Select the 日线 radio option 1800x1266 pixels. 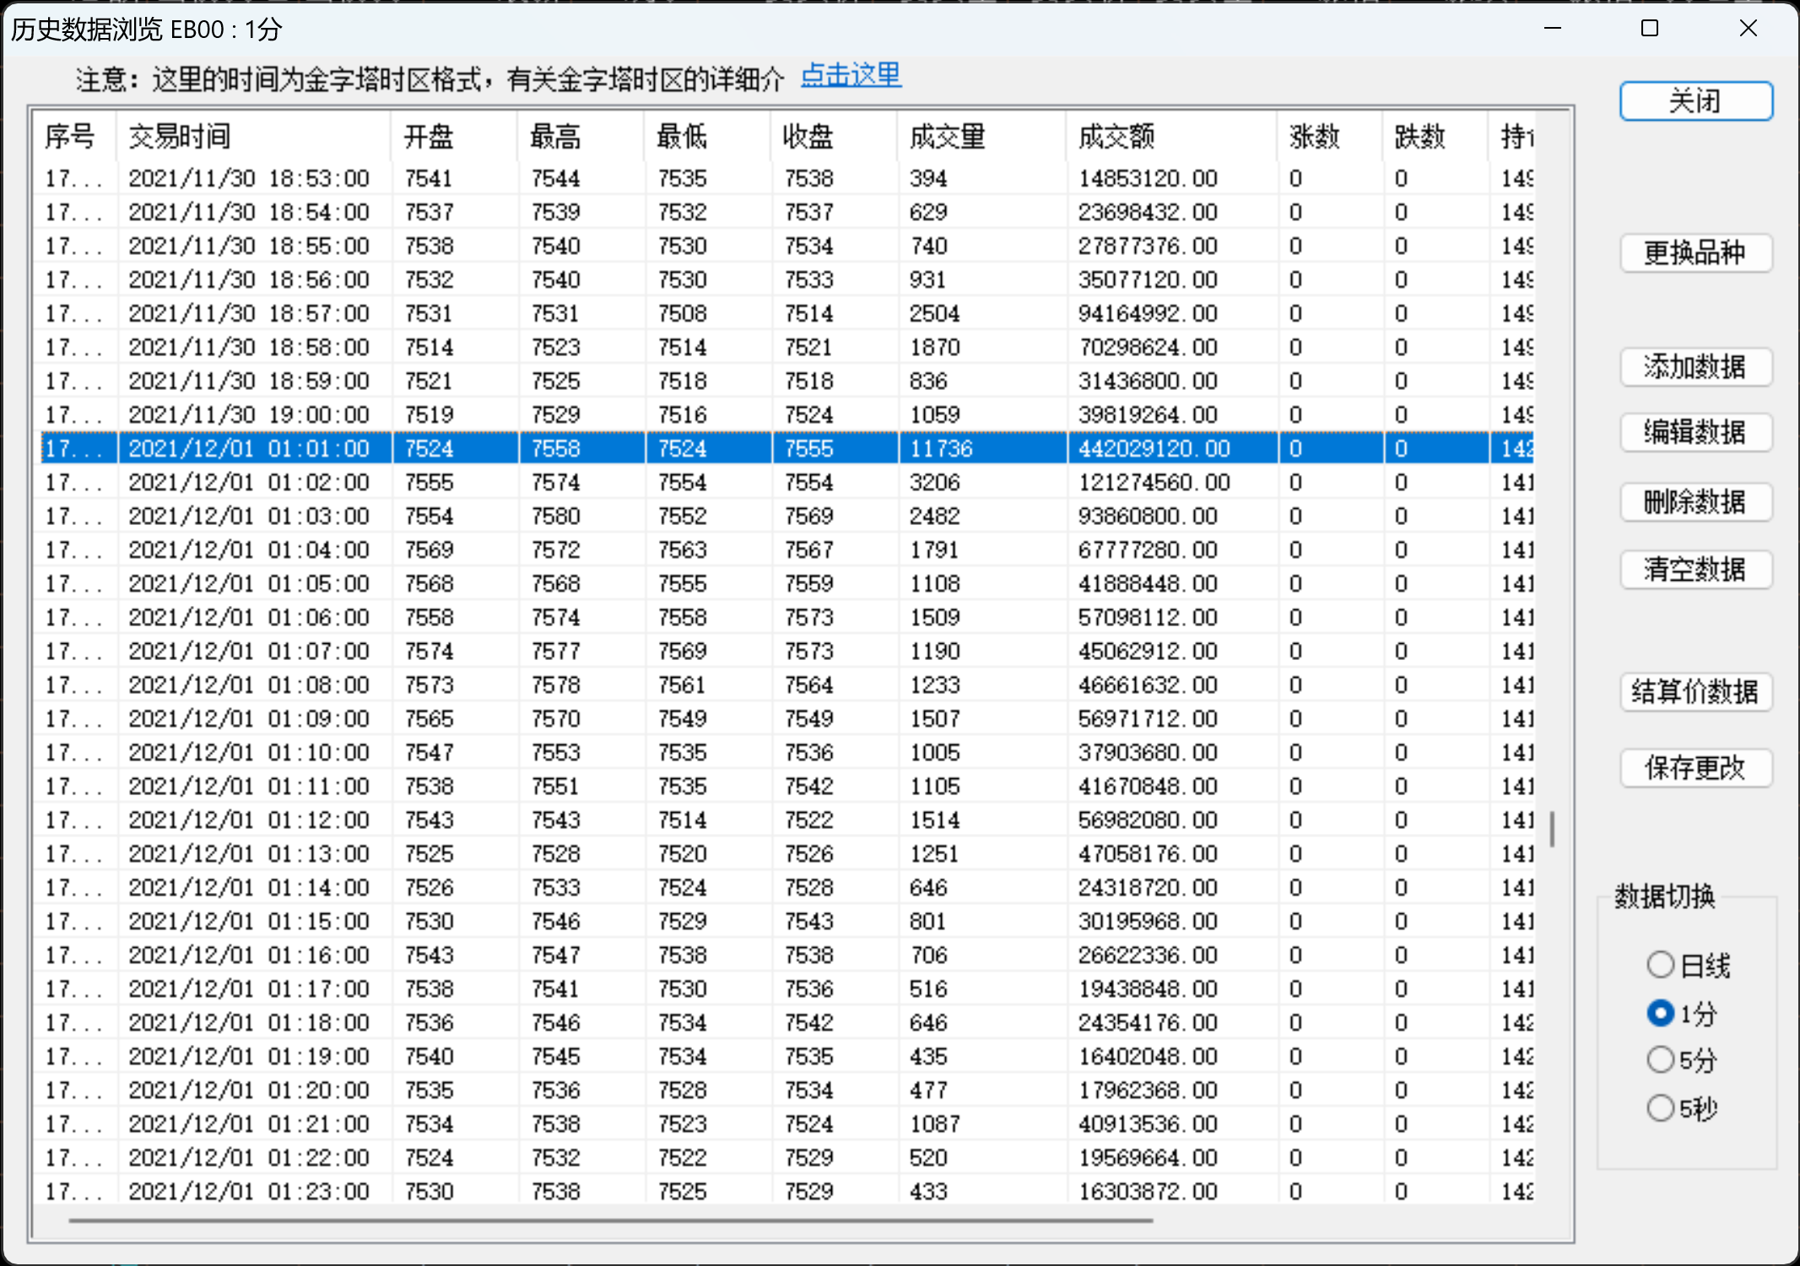click(1661, 965)
